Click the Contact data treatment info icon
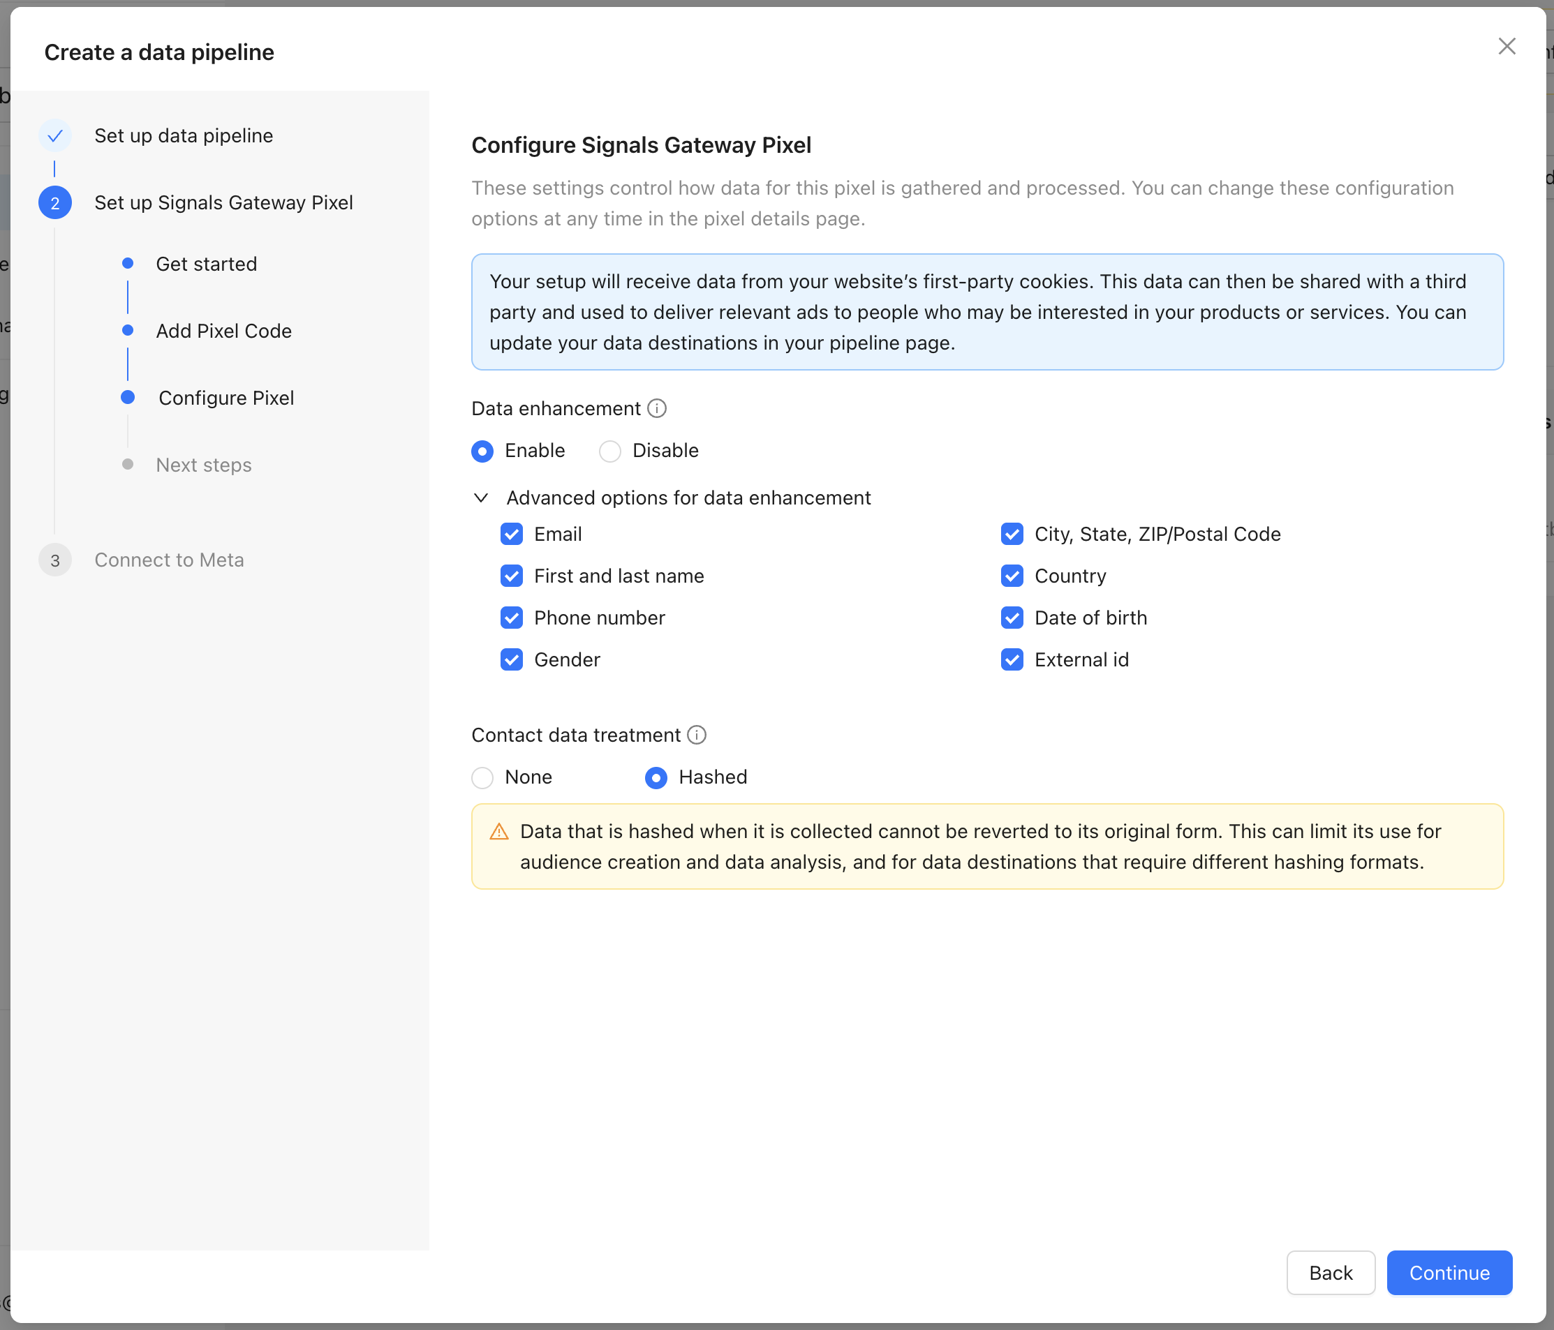The image size is (1554, 1330). coord(697,735)
